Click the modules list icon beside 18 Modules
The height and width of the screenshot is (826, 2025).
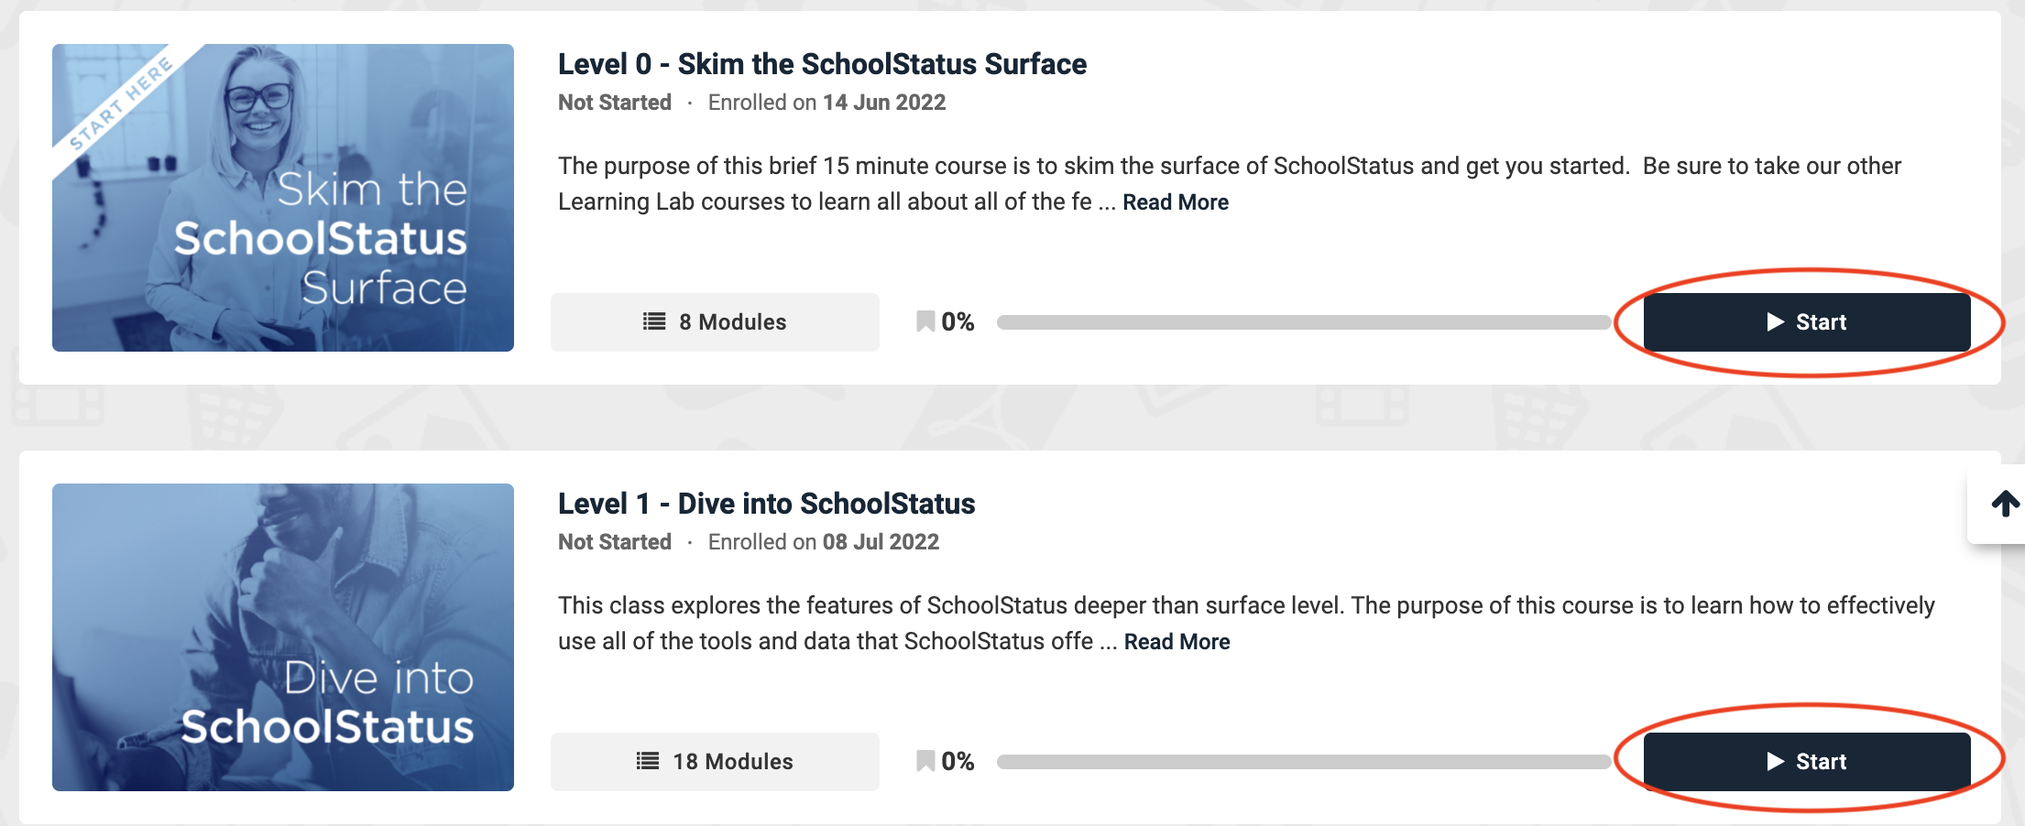646,760
